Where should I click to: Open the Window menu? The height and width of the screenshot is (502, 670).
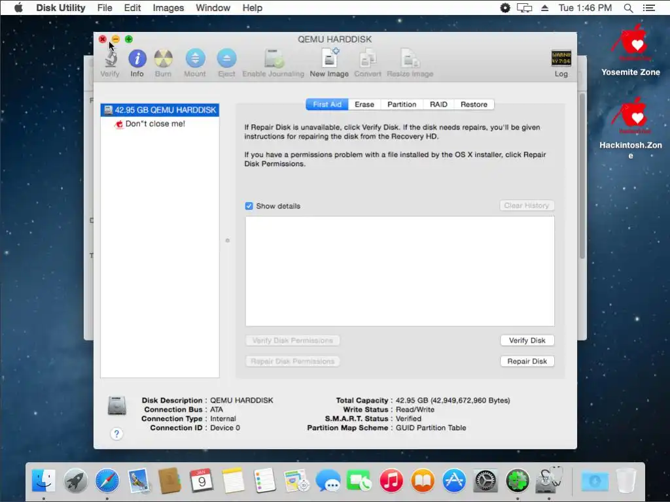[213, 8]
